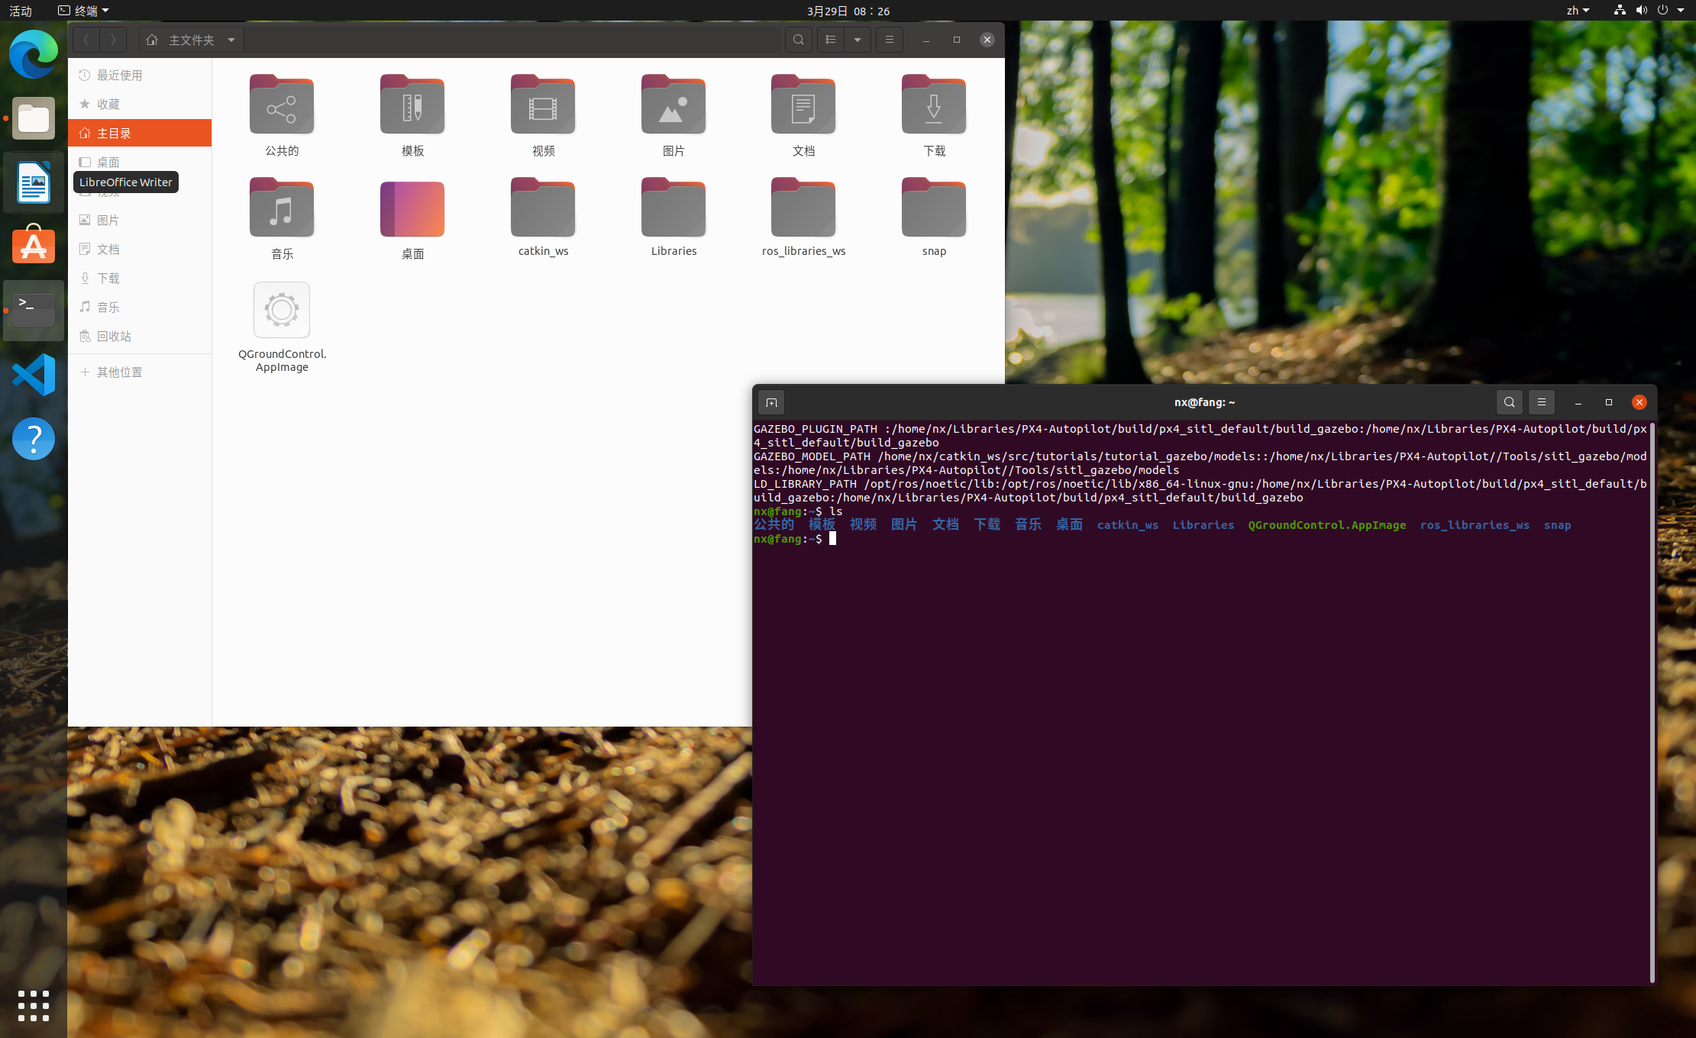Open a new tab in the terminal

[771, 402]
